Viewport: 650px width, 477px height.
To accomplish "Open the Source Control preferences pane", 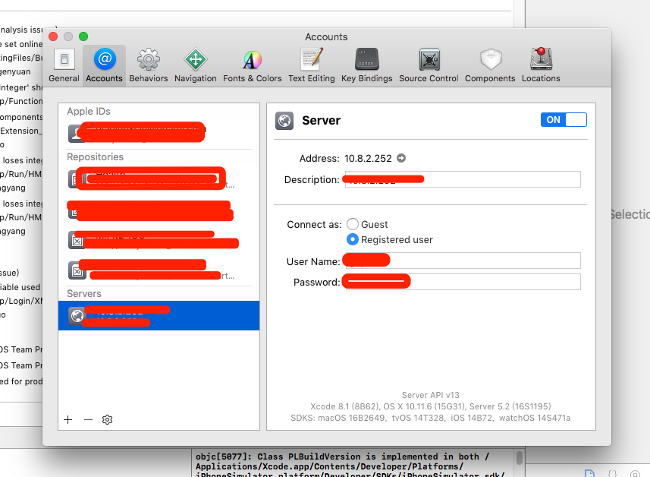I will pos(429,65).
